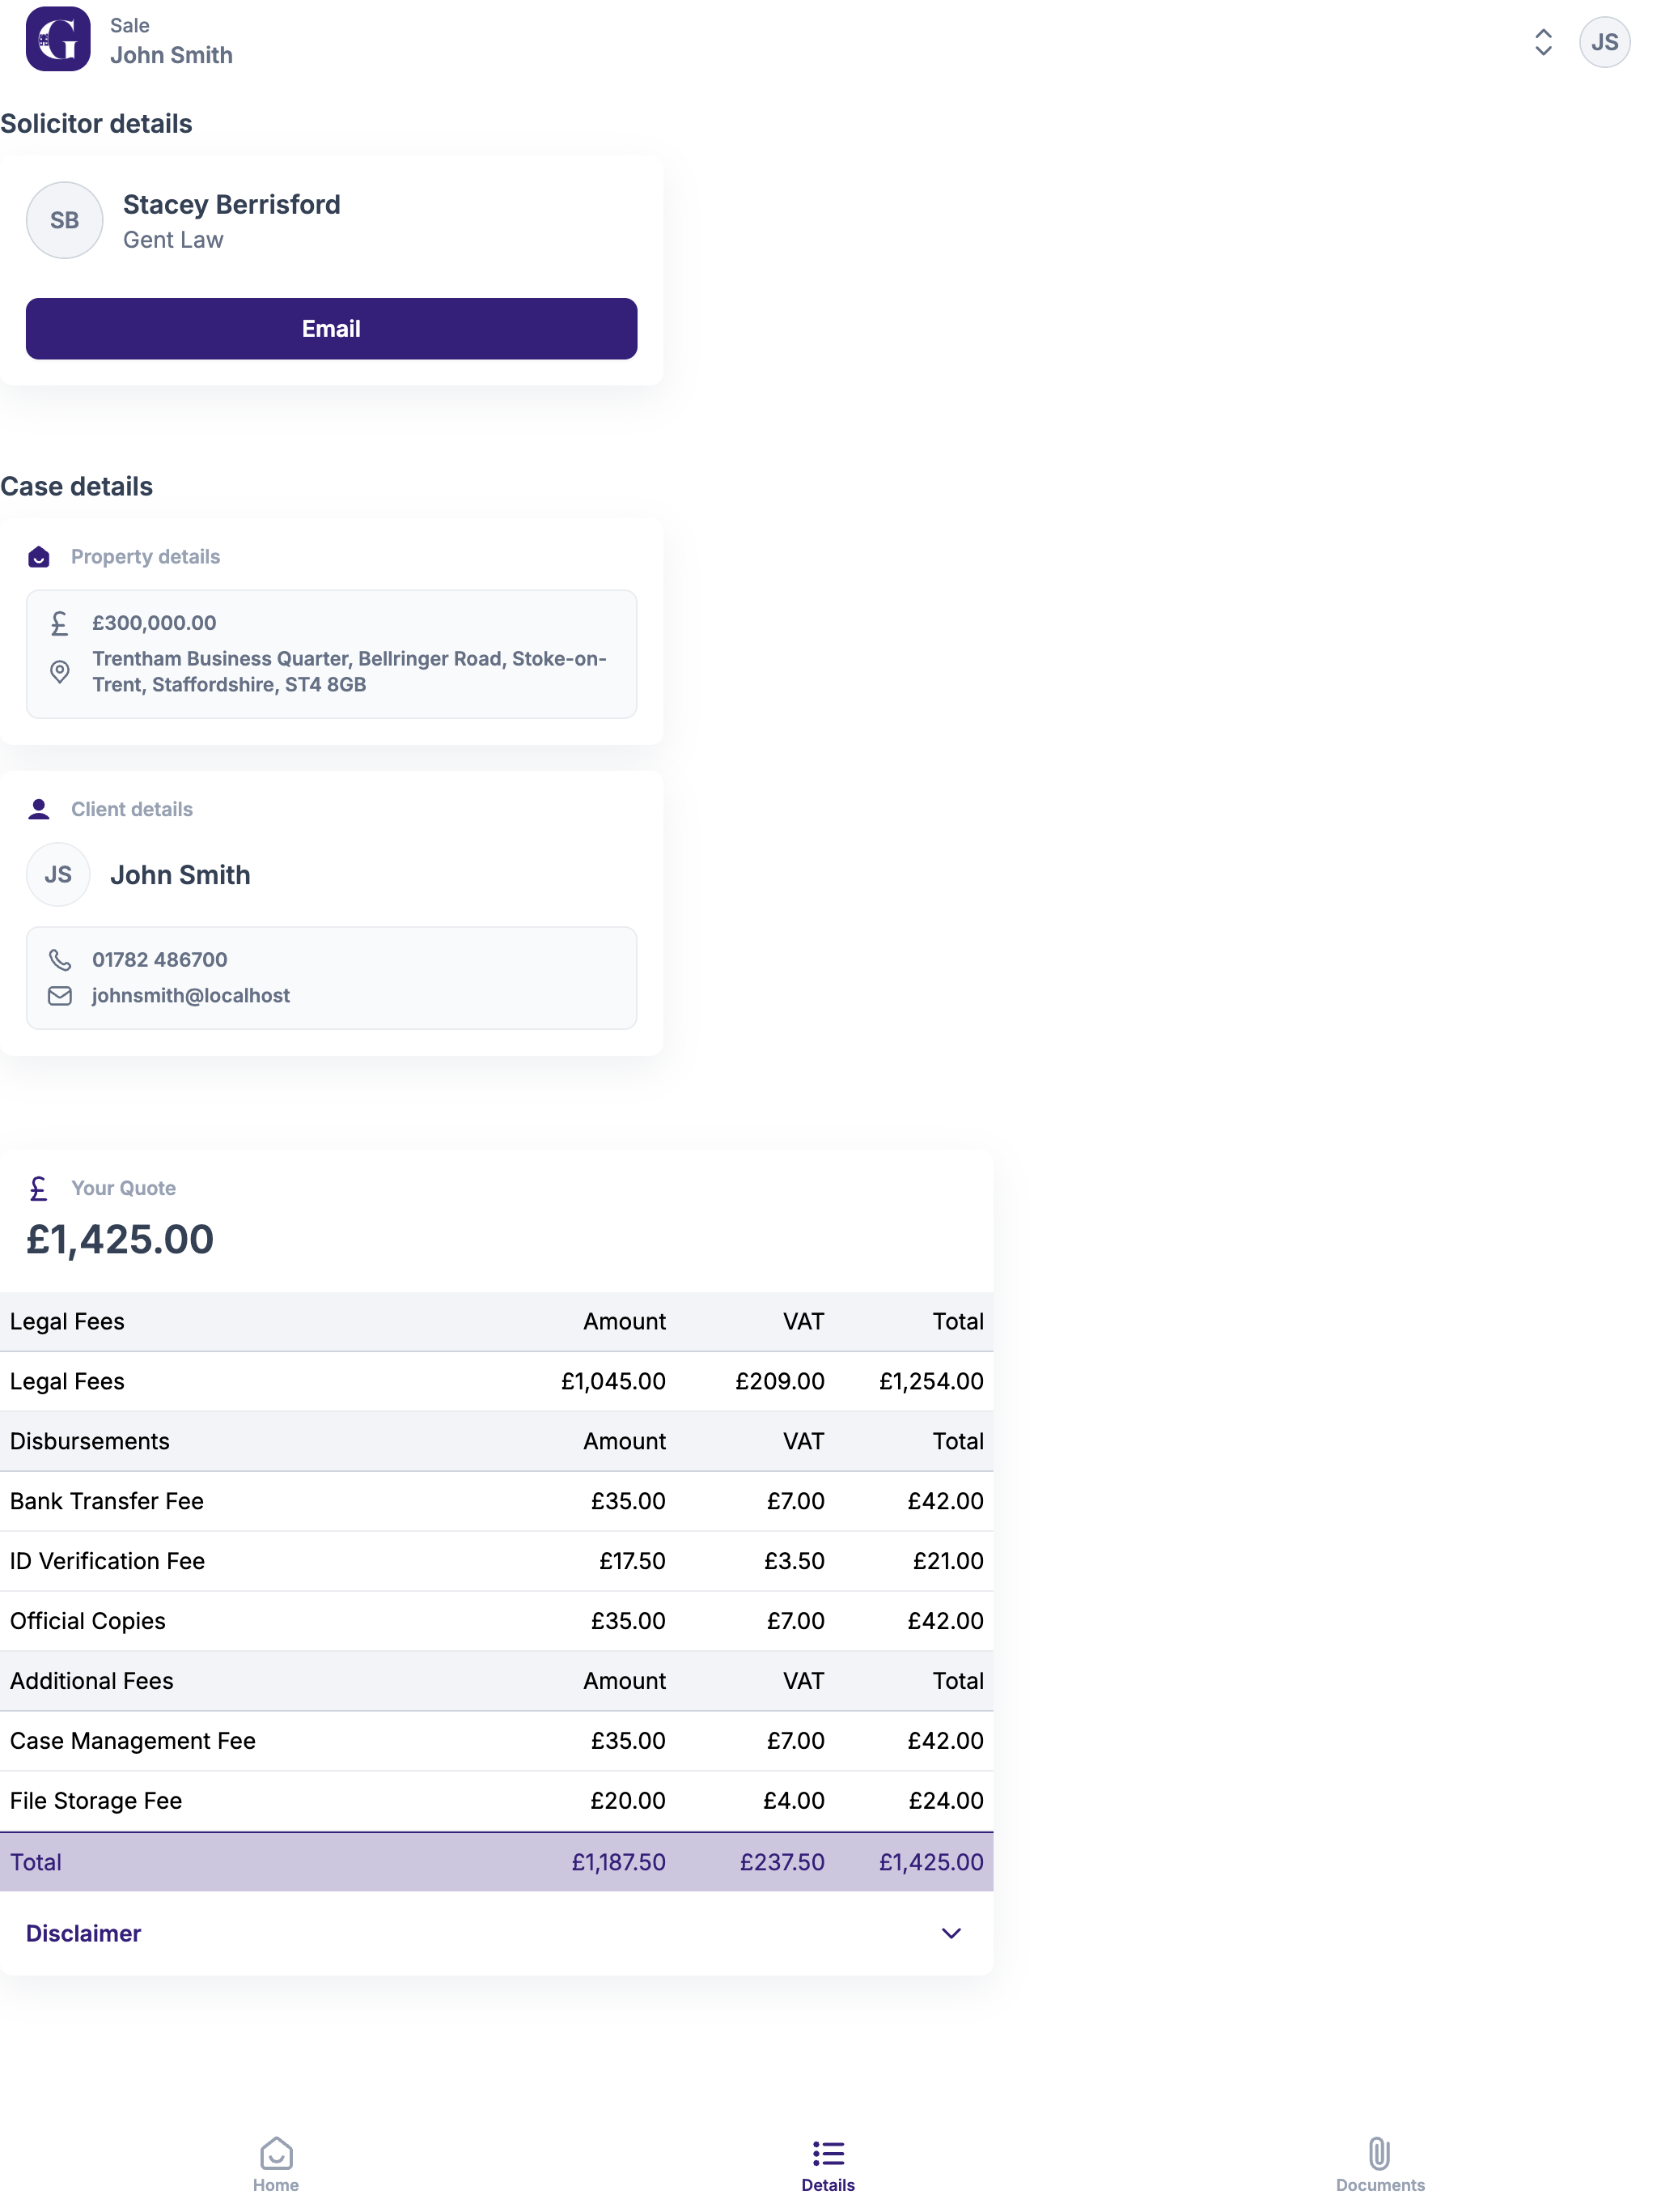This screenshot has width=1657, height=2212.
Task: Click the envelope icon beside johnsmith@localhost
Action: pos(60,996)
